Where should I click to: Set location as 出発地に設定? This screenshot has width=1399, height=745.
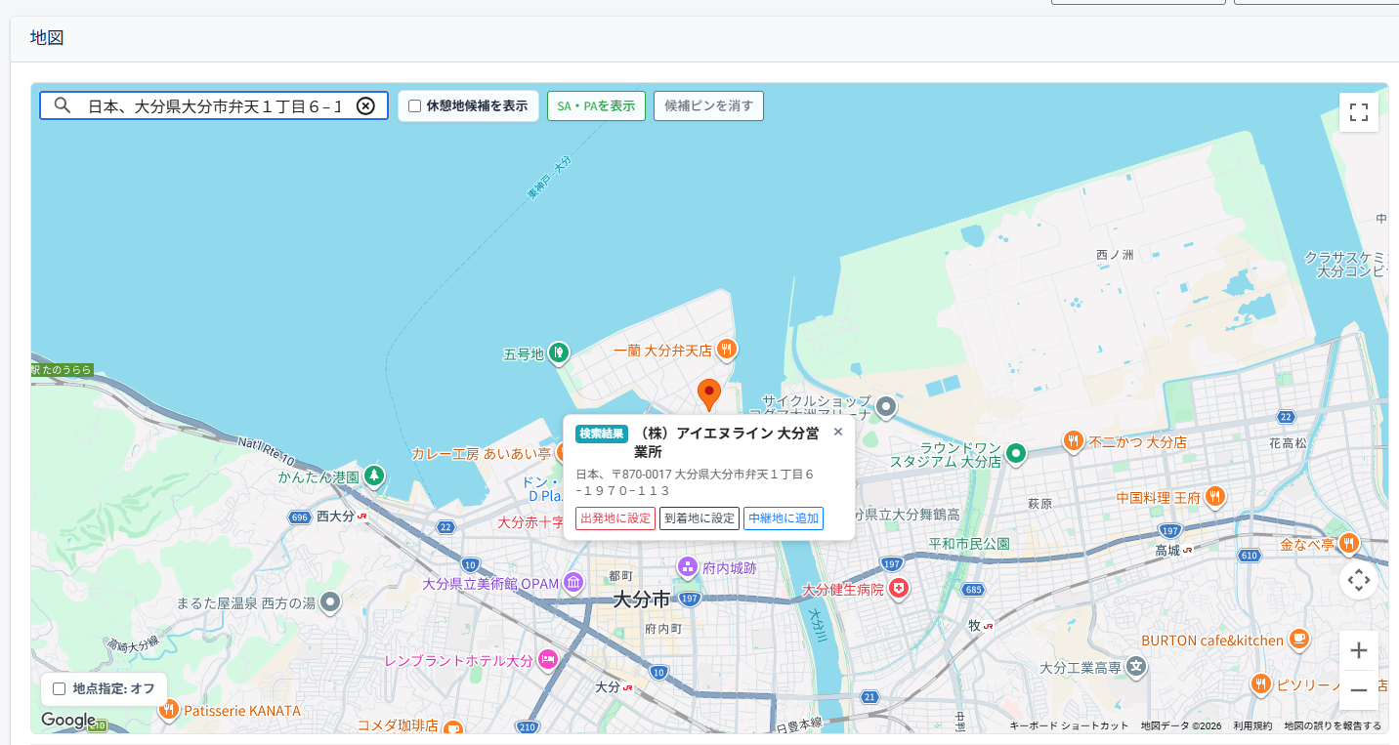[615, 518]
